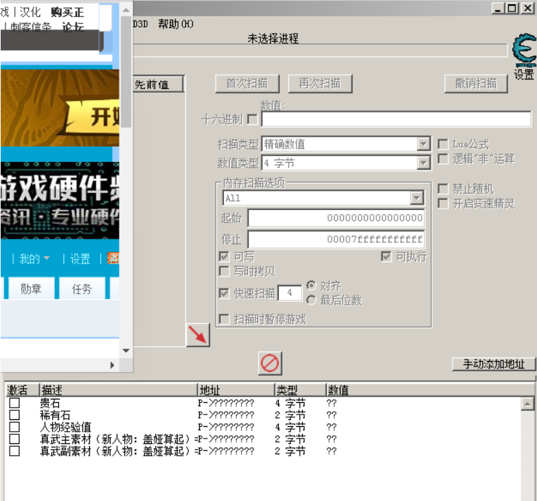Select the 人物经验值 description text
The image size is (537, 501).
tap(65, 427)
